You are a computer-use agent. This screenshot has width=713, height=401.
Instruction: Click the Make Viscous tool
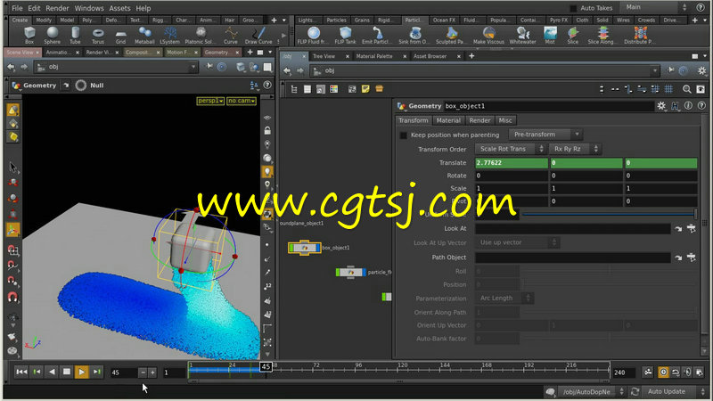click(488, 35)
